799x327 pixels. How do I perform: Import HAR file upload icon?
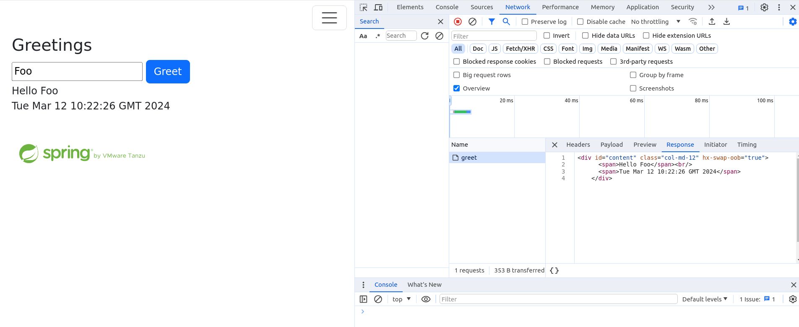point(712,21)
